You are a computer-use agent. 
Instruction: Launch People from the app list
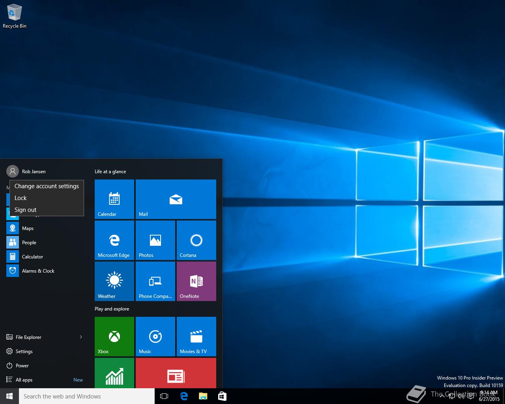[45, 242]
